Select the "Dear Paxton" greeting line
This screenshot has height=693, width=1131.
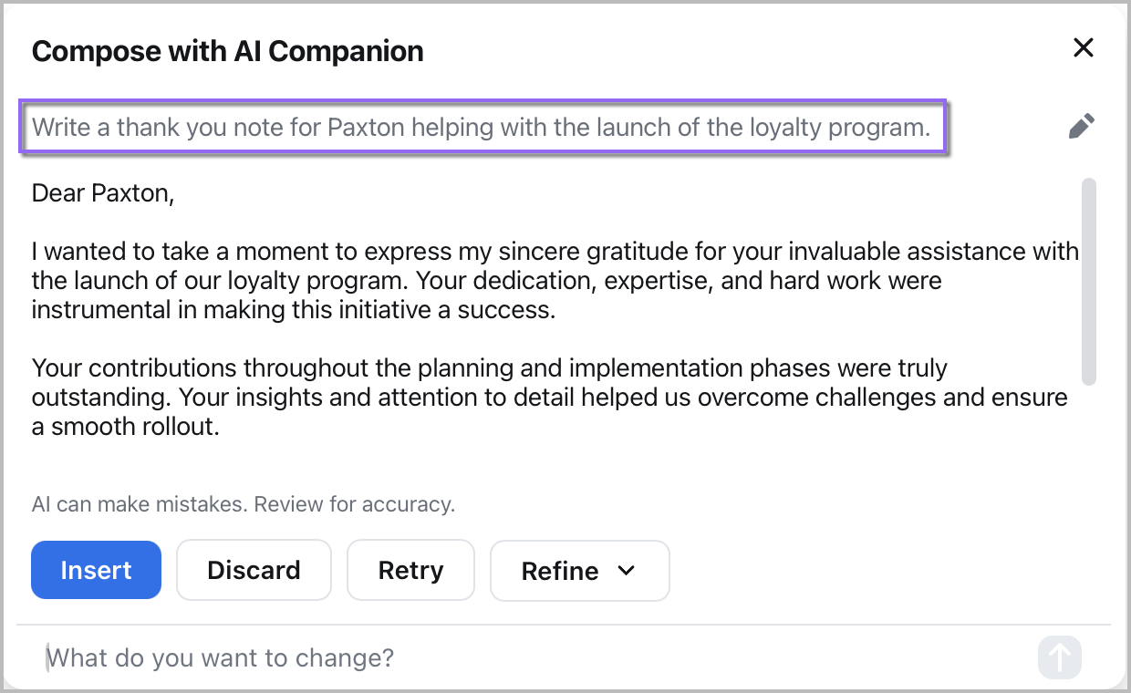(102, 192)
